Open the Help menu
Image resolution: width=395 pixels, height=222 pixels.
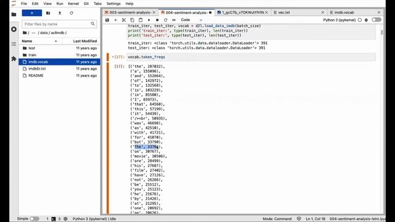129,4
